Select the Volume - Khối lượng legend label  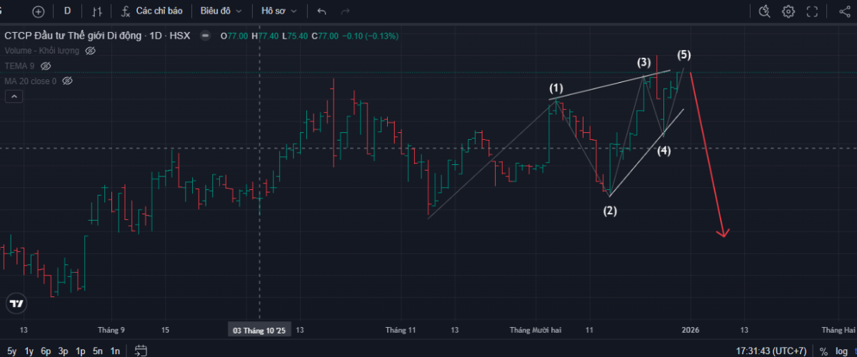tap(42, 51)
